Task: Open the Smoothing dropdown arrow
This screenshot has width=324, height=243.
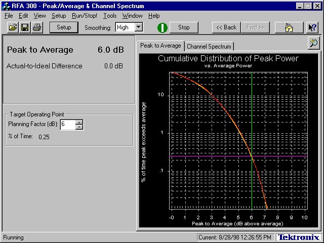Action: click(x=139, y=27)
